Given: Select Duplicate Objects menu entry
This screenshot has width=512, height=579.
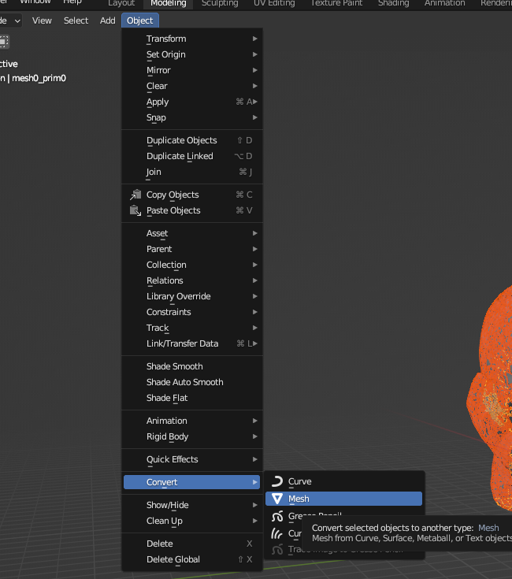Looking at the screenshot, I should click(x=181, y=140).
